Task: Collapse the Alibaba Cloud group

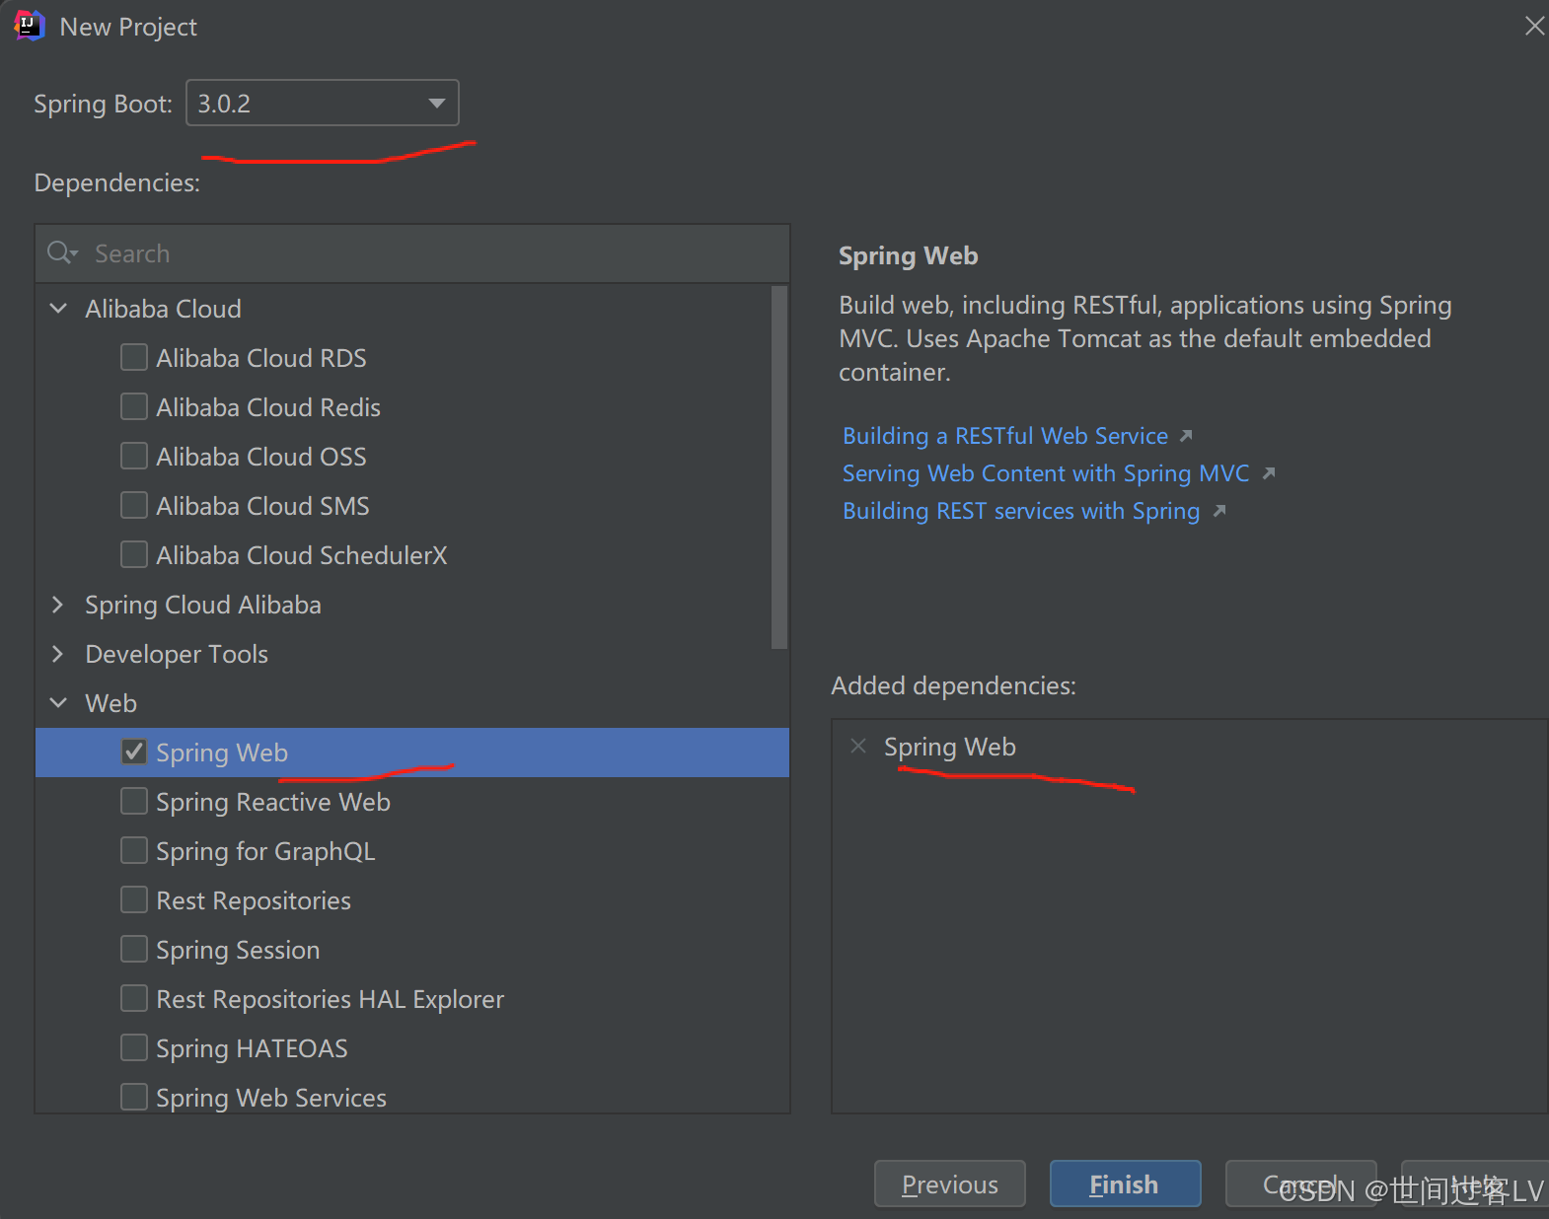Action: point(59,309)
